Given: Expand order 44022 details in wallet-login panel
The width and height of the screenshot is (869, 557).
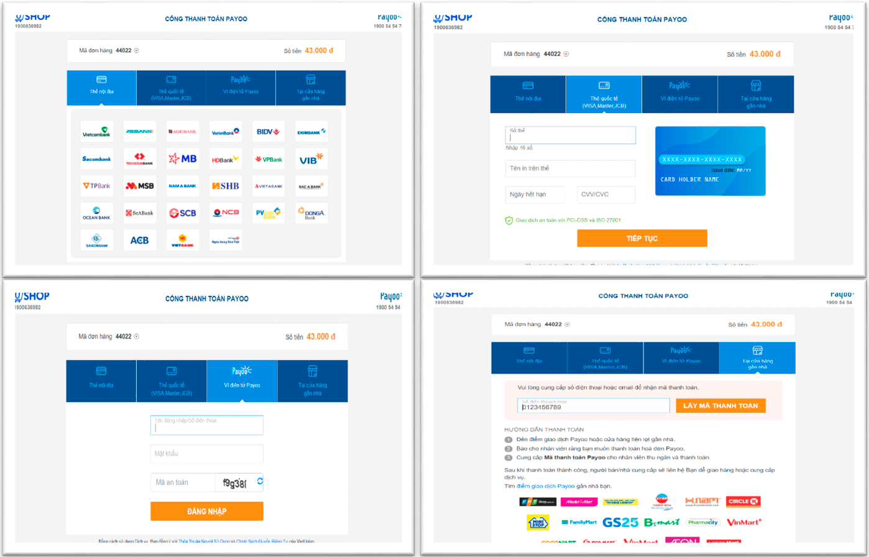Looking at the screenshot, I should click(x=137, y=336).
